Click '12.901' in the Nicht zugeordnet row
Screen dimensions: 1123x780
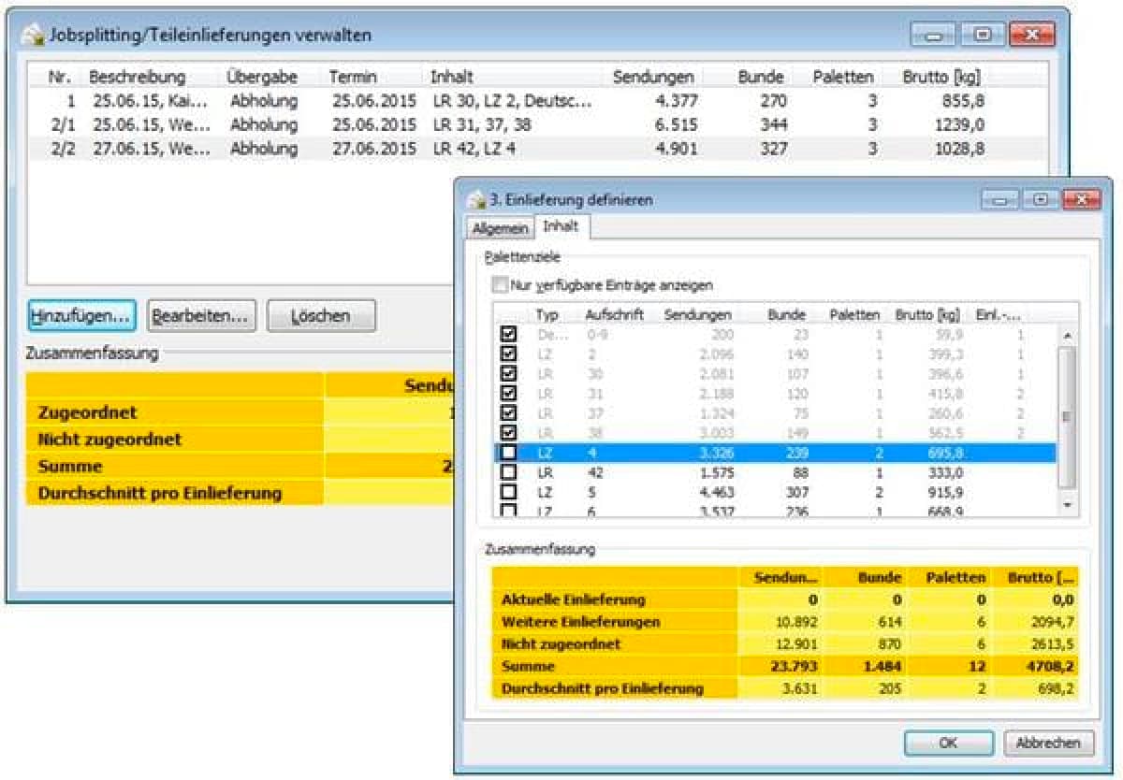[796, 644]
